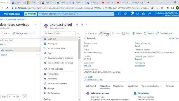This screenshot has width=179, height=101.
Task: Open the Directories and subscriptions filter icon
Action: click(x=126, y=14)
